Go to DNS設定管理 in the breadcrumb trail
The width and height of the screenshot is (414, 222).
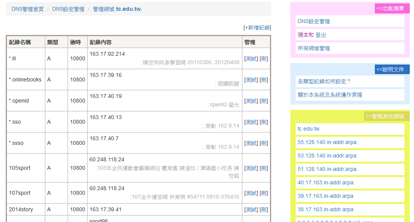68,9
